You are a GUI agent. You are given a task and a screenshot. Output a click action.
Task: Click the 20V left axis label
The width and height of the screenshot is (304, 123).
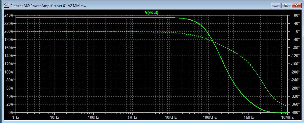tap(10, 104)
